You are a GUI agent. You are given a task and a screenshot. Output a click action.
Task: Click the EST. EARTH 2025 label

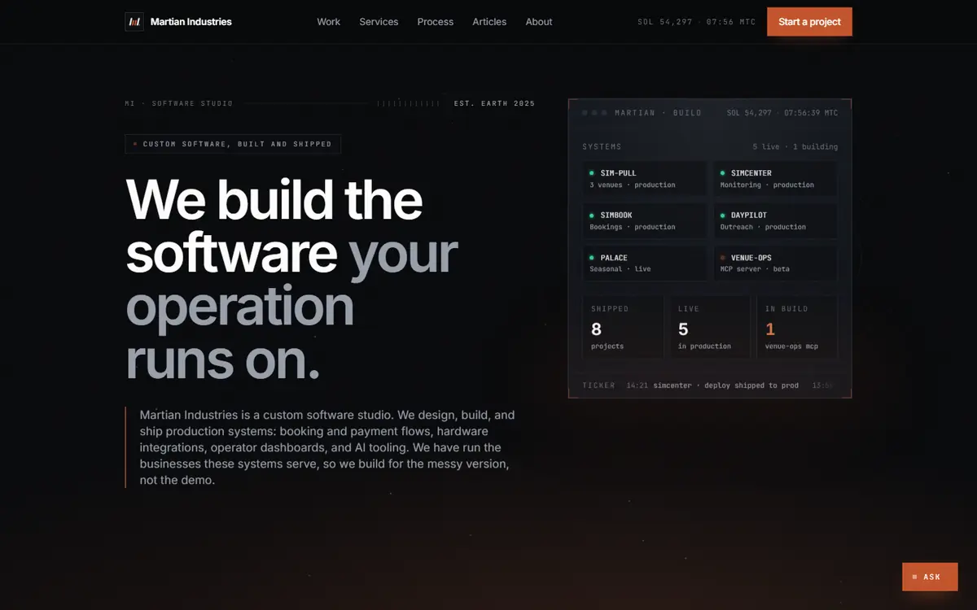[x=494, y=103]
